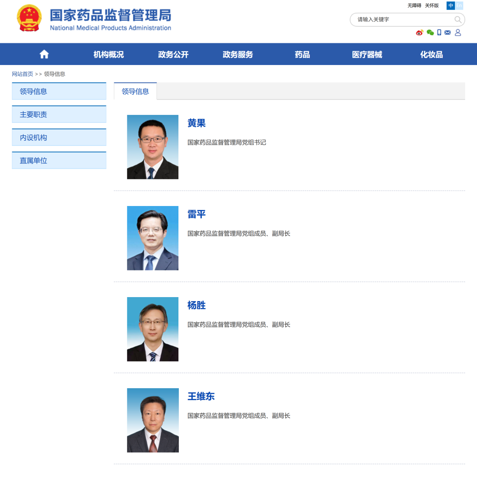Open the Weibo icon link
The image size is (477, 481).
pos(420,33)
